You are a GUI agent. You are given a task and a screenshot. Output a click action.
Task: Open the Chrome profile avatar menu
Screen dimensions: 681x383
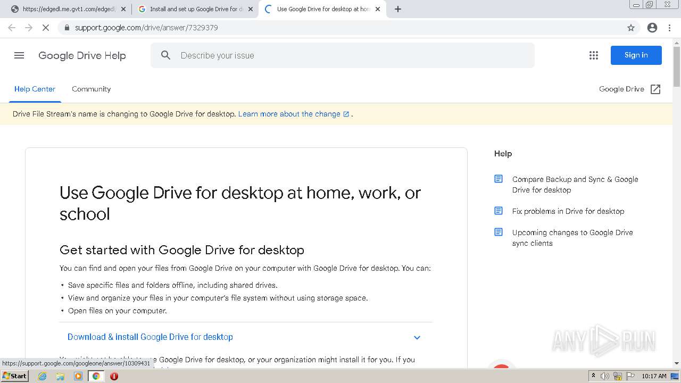point(652,28)
